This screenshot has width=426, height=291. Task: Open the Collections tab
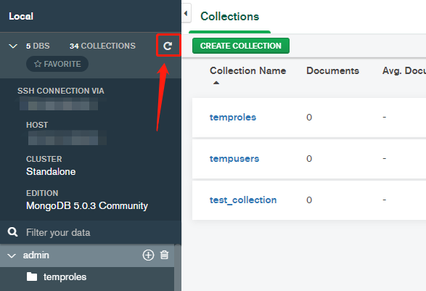tap(229, 17)
